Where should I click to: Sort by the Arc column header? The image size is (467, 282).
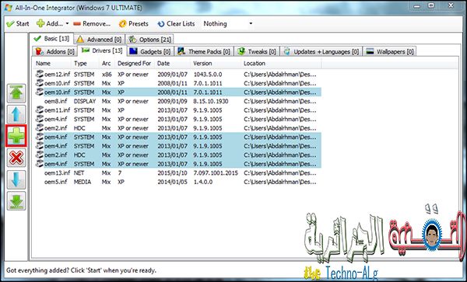106,63
